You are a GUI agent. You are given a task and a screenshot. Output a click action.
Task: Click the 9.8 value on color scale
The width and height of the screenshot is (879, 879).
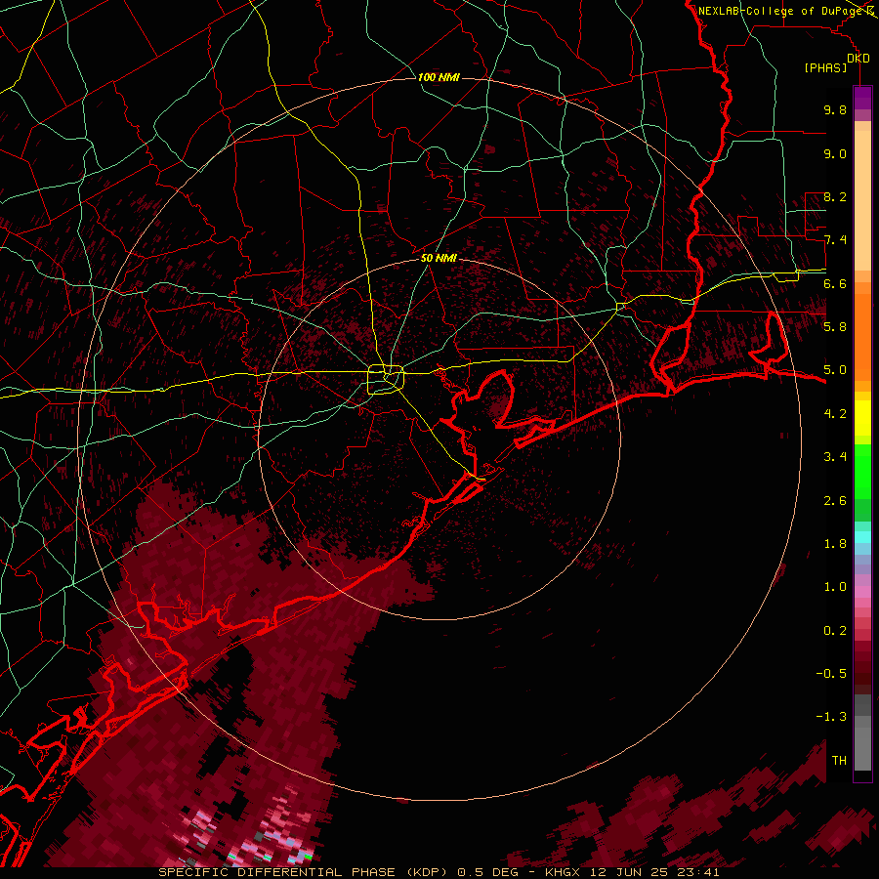click(x=835, y=109)
